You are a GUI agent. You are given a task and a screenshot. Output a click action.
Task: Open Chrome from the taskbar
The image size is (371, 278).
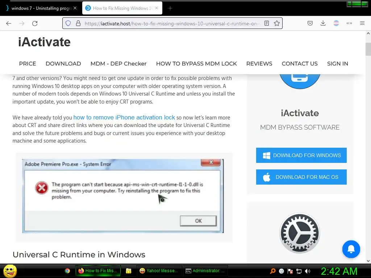pyautogui.click(x=67, y=271)
